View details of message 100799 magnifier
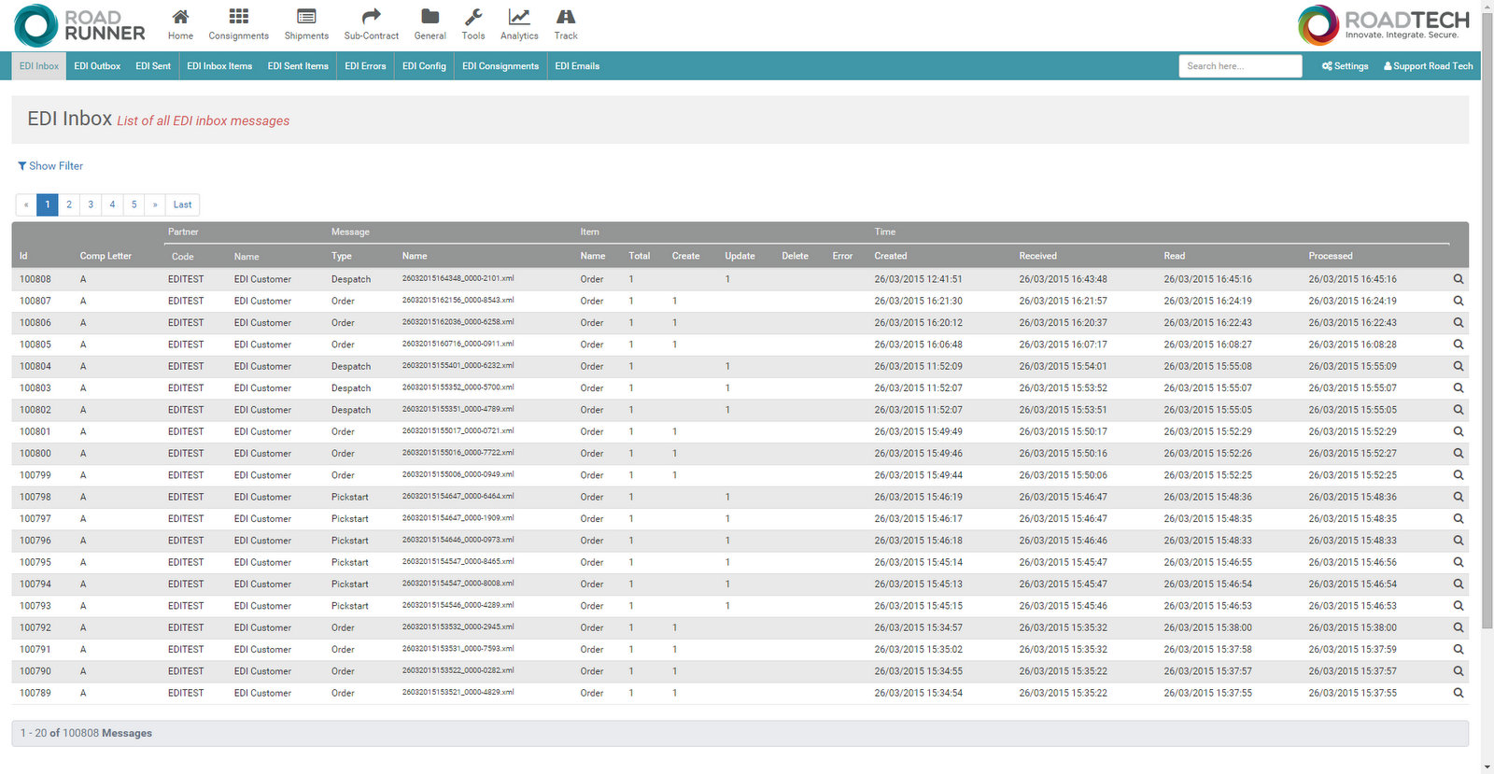Image resolution: width=1494 pixels, height=774 pixels. point(1458,475)
